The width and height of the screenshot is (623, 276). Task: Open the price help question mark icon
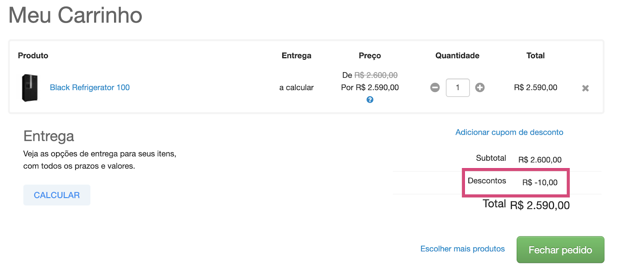coord(370,99)
